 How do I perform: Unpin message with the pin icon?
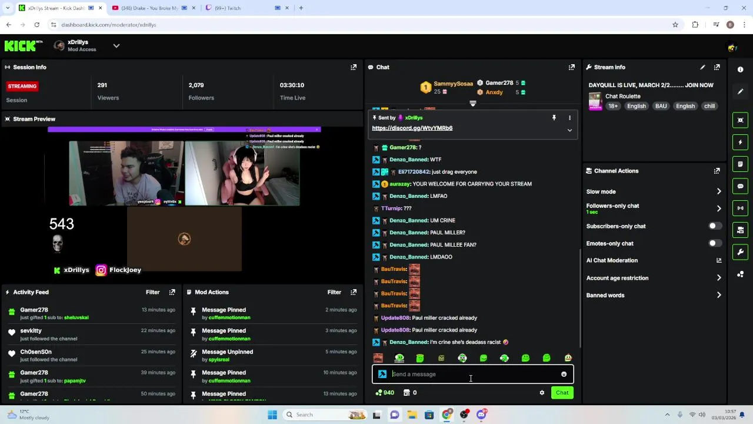[554, 118]
